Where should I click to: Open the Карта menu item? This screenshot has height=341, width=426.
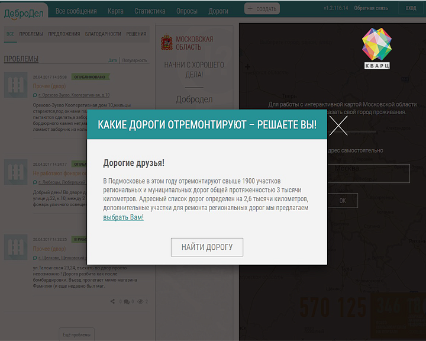[x=115, y=11]
